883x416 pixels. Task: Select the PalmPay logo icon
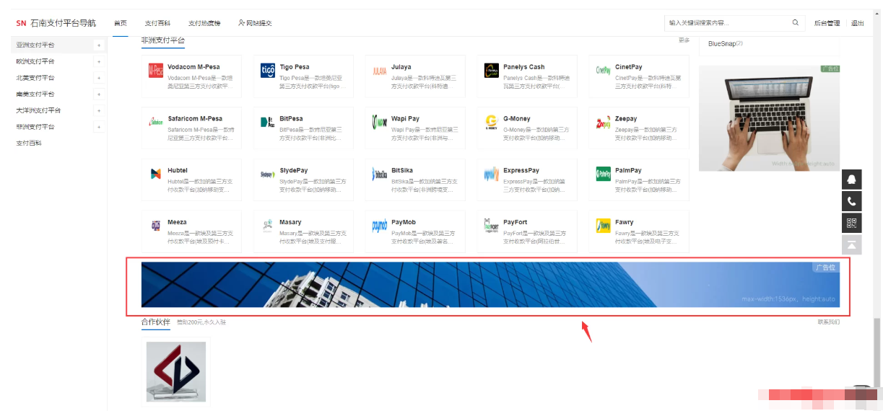point(604,174)
